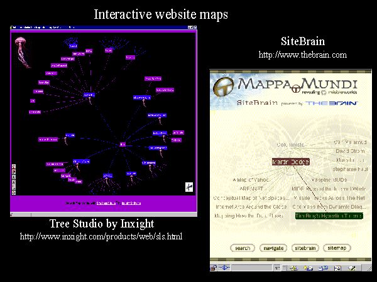Viewport: 377px width, 282px height.
Task: Click the white Inxight logo icon in Tree Studio
Action: 189,187
